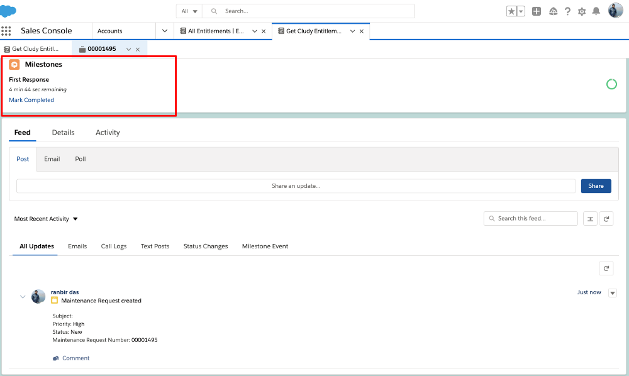
Task: Open Setup gear icon
Action: pos(582,11)
